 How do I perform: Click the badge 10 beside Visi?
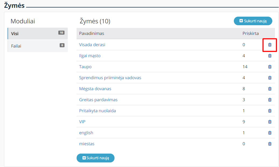61,32
